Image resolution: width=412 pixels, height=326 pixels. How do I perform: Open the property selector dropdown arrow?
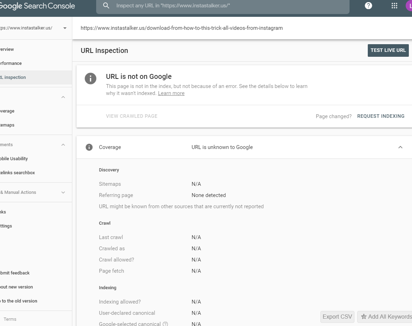tap(65, 28)
